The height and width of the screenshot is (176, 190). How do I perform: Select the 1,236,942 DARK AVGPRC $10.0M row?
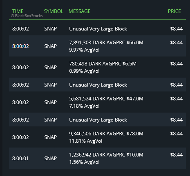(97, 158)
